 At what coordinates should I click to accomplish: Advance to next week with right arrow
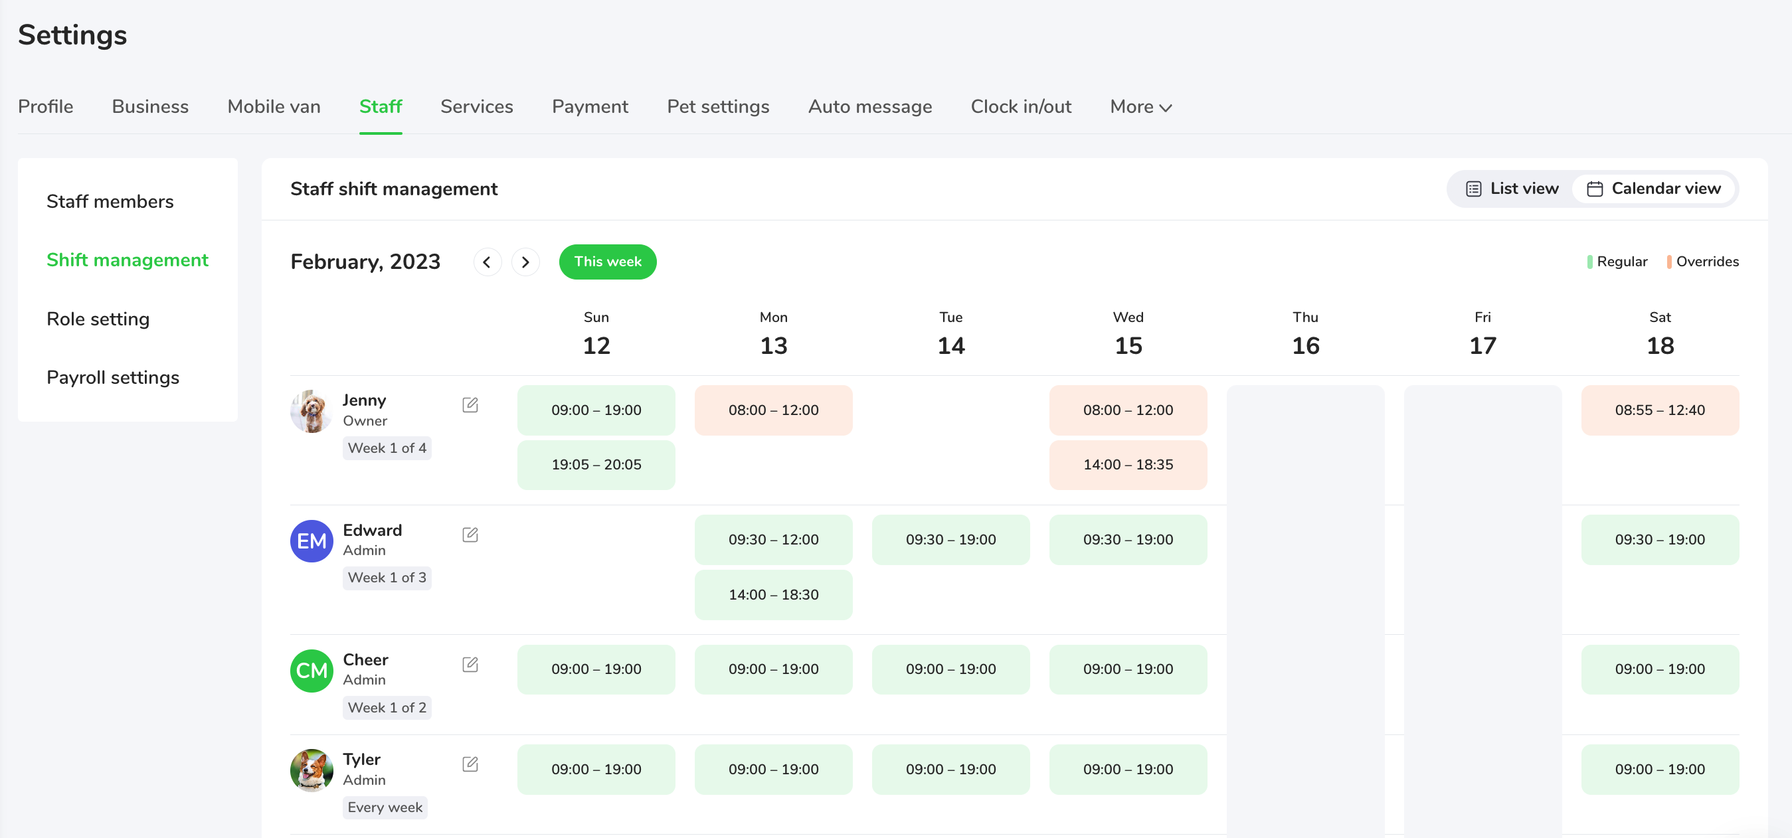click(525, 262)
